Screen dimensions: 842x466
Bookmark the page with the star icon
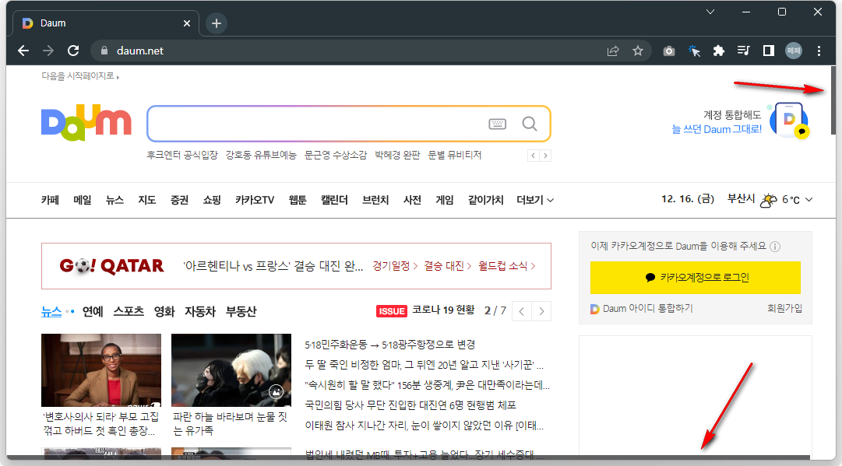pos(637,51)
